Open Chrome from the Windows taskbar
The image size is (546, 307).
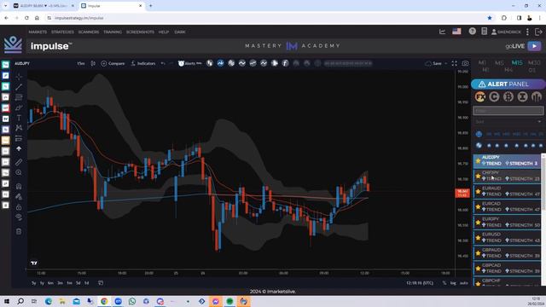(104, 301)
